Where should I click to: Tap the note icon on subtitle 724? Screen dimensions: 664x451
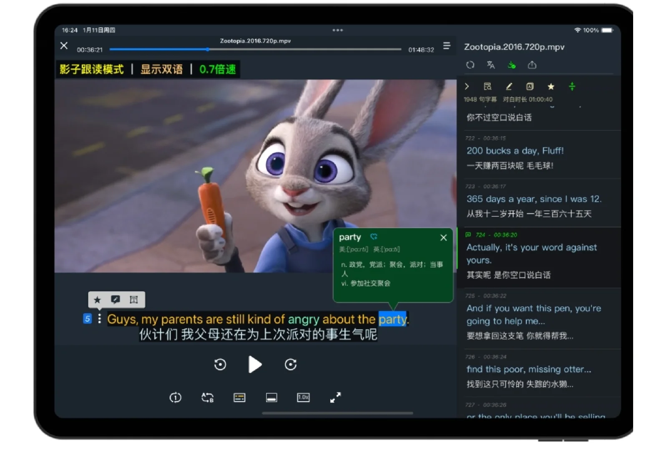[x=468, y=235]
